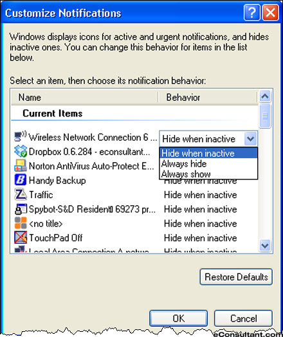Viewport: 283px width, 337px height.
Task: Open the Behavior combo box arrow
Action: click(x=251, y=139)
